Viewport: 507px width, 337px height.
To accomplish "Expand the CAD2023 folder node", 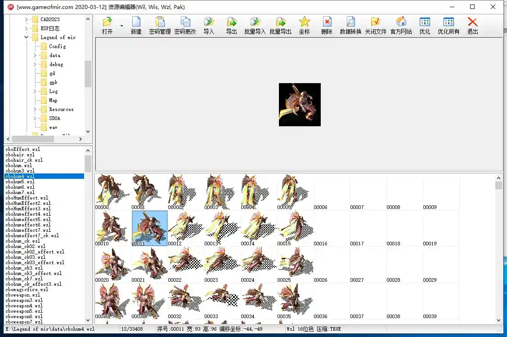I will 27,19.
